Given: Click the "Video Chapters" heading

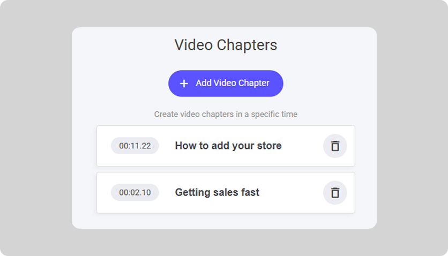Looking at the screenshot, I should (x=226, y=45).
